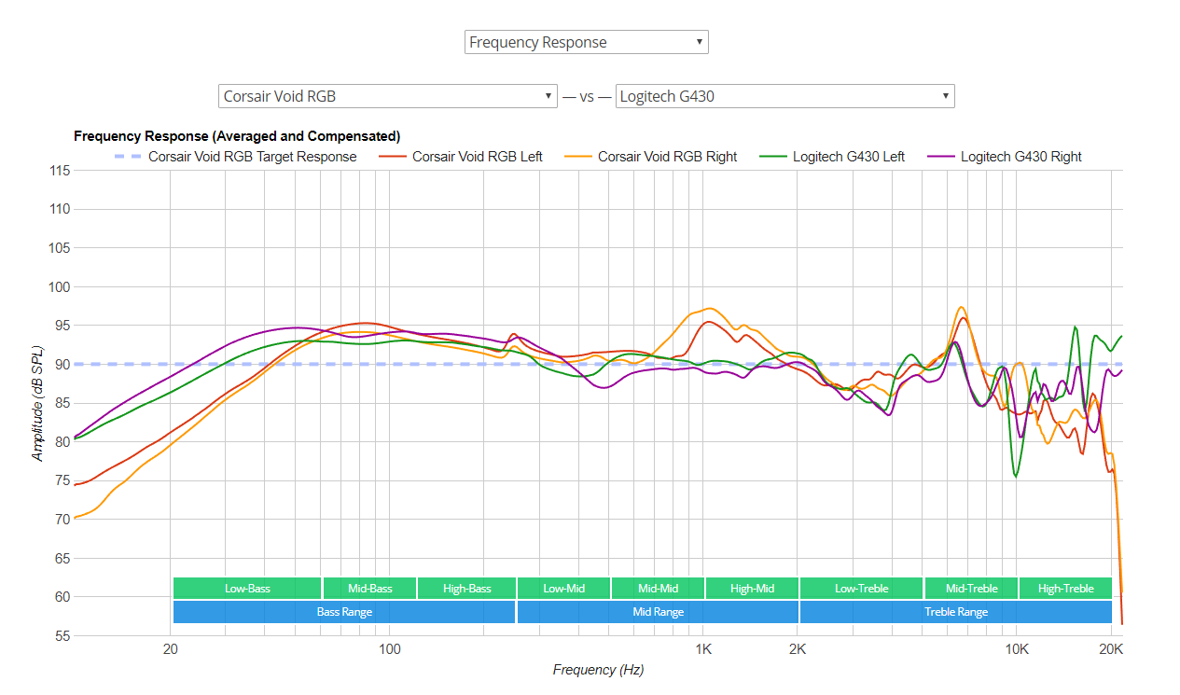Image resolution: width=1180 pixels, height=695 pixels.
Task: Click the 1K frequency axis tick label
Action: pyautogui.click(x=703, y=649)
